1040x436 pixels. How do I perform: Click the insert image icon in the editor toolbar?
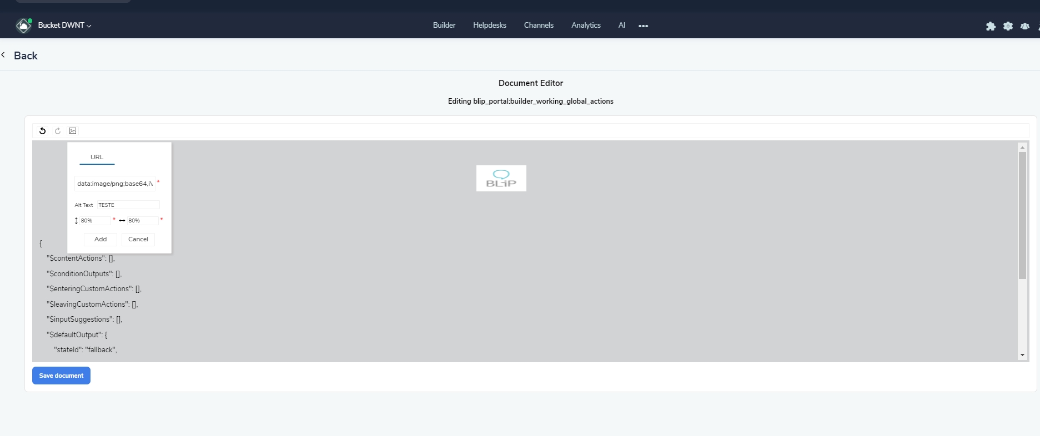coord(73,131)
